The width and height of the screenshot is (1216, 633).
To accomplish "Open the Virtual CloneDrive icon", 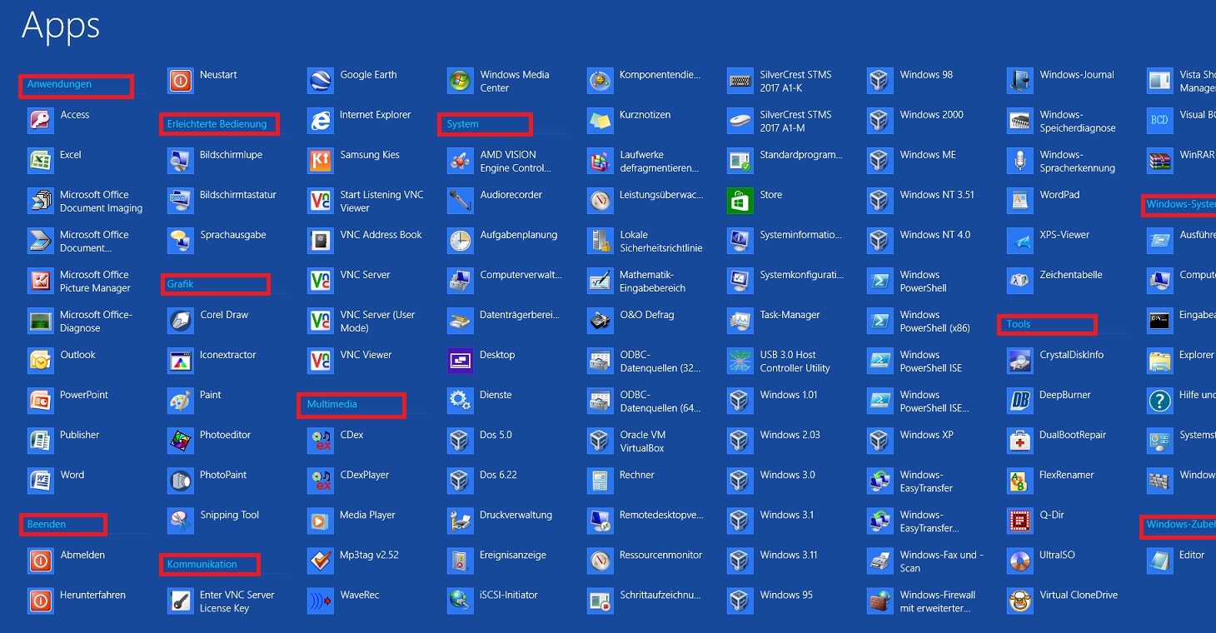I will click(x=1019, y=601).
